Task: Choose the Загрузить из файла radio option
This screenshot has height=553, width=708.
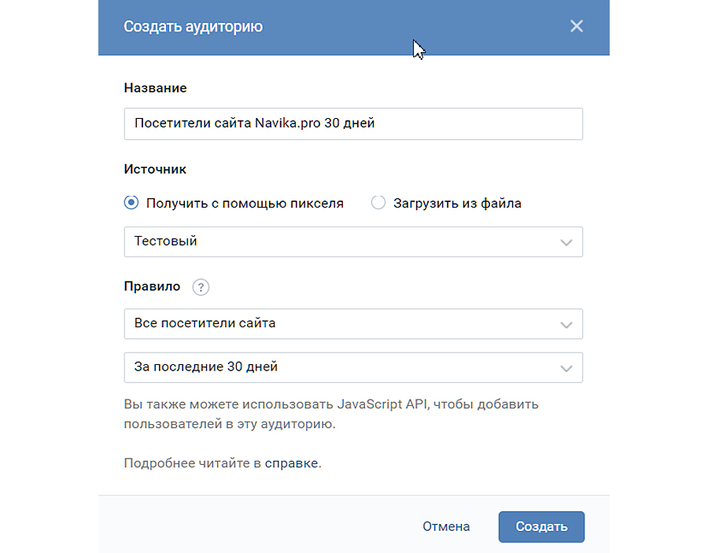Action: tap(378, 203)
